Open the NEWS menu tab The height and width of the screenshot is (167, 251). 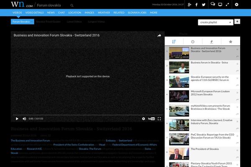coord(51,13)
